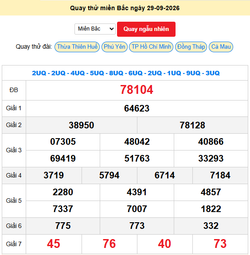
Task: Click the Quay ngẫu nhiên button
Action: tap(146, 29)
